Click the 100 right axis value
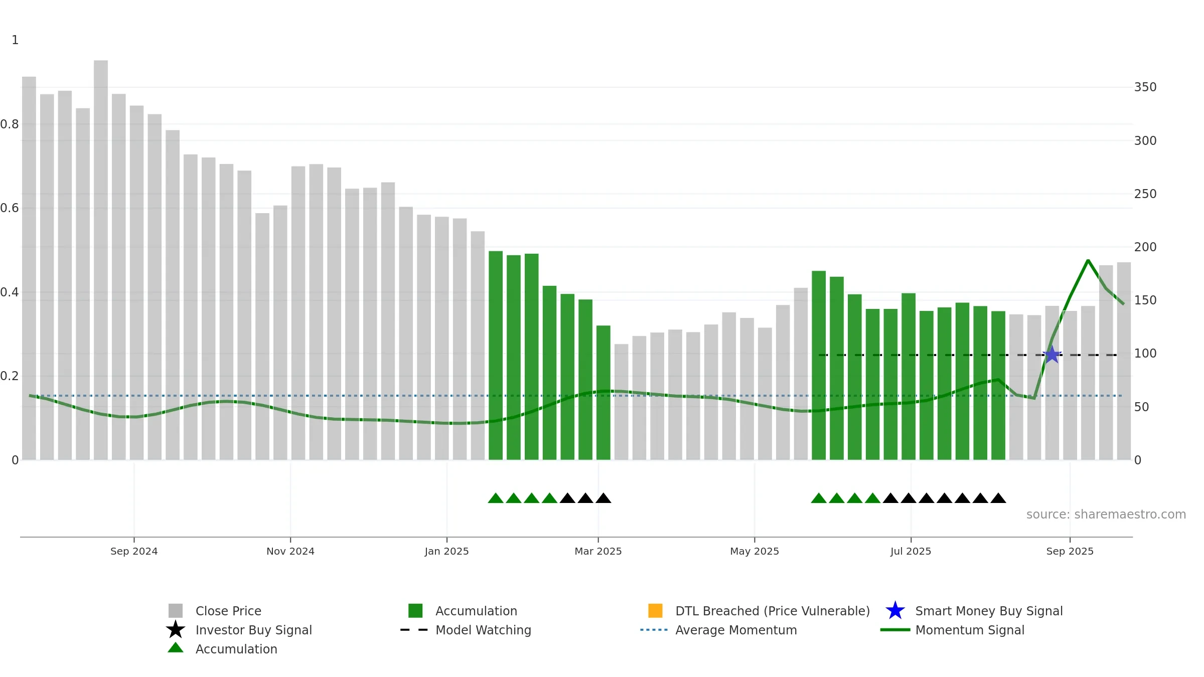The width and height of the screenshot is (1204, 677). (x=1145, y=354)
